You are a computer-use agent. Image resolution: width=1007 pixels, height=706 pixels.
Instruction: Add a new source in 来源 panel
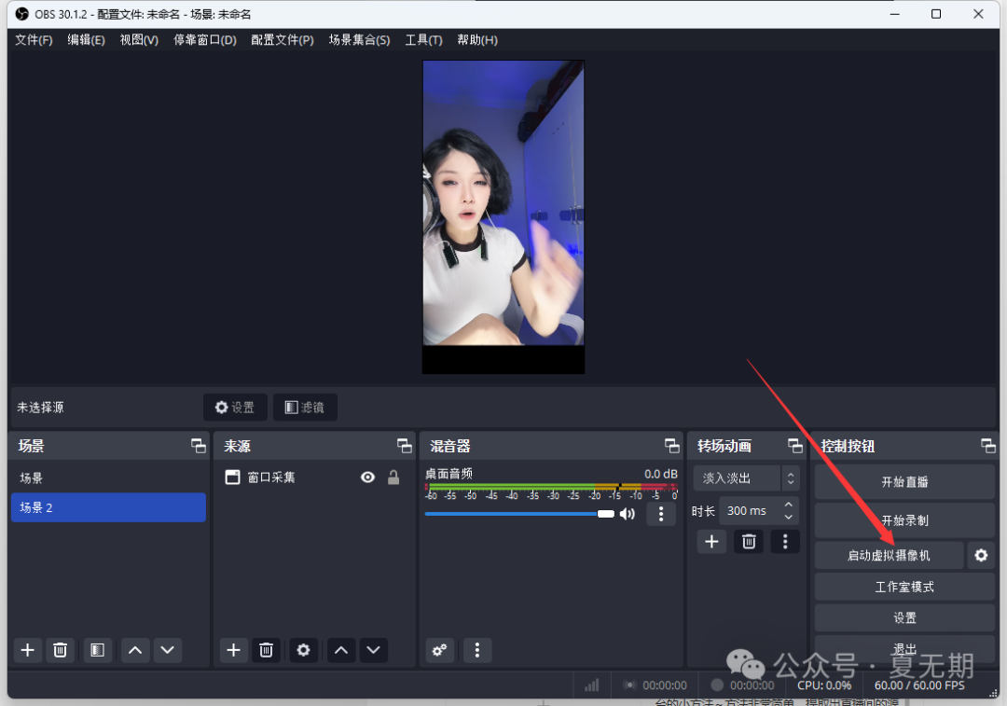233,650
